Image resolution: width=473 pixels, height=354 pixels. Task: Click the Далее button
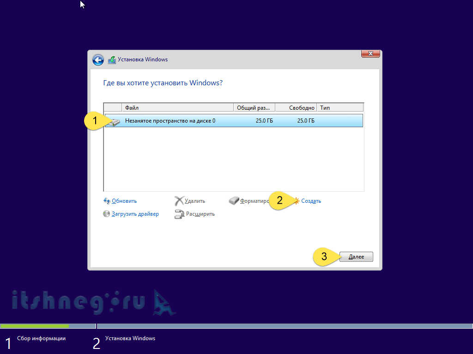pyautogui.click(x=356, y=257)
